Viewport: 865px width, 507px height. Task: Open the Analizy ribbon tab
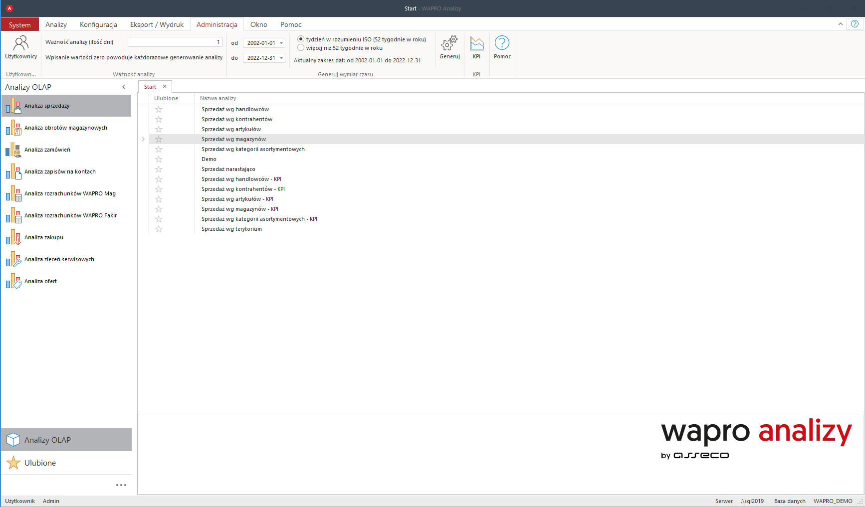56,24
